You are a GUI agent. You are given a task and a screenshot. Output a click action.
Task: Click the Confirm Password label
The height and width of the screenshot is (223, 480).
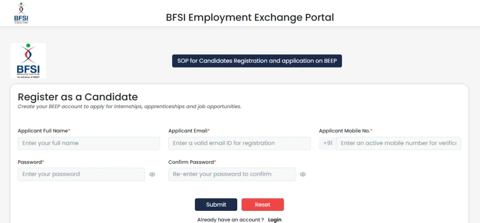click(x=192, y=162)
